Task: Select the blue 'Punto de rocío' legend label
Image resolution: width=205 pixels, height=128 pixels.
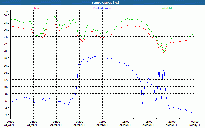Action: coord(102,8)
